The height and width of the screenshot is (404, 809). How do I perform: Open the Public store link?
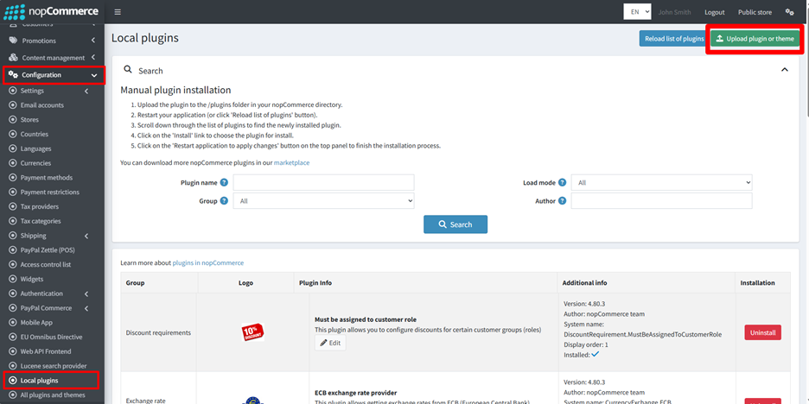pos(755,12)
